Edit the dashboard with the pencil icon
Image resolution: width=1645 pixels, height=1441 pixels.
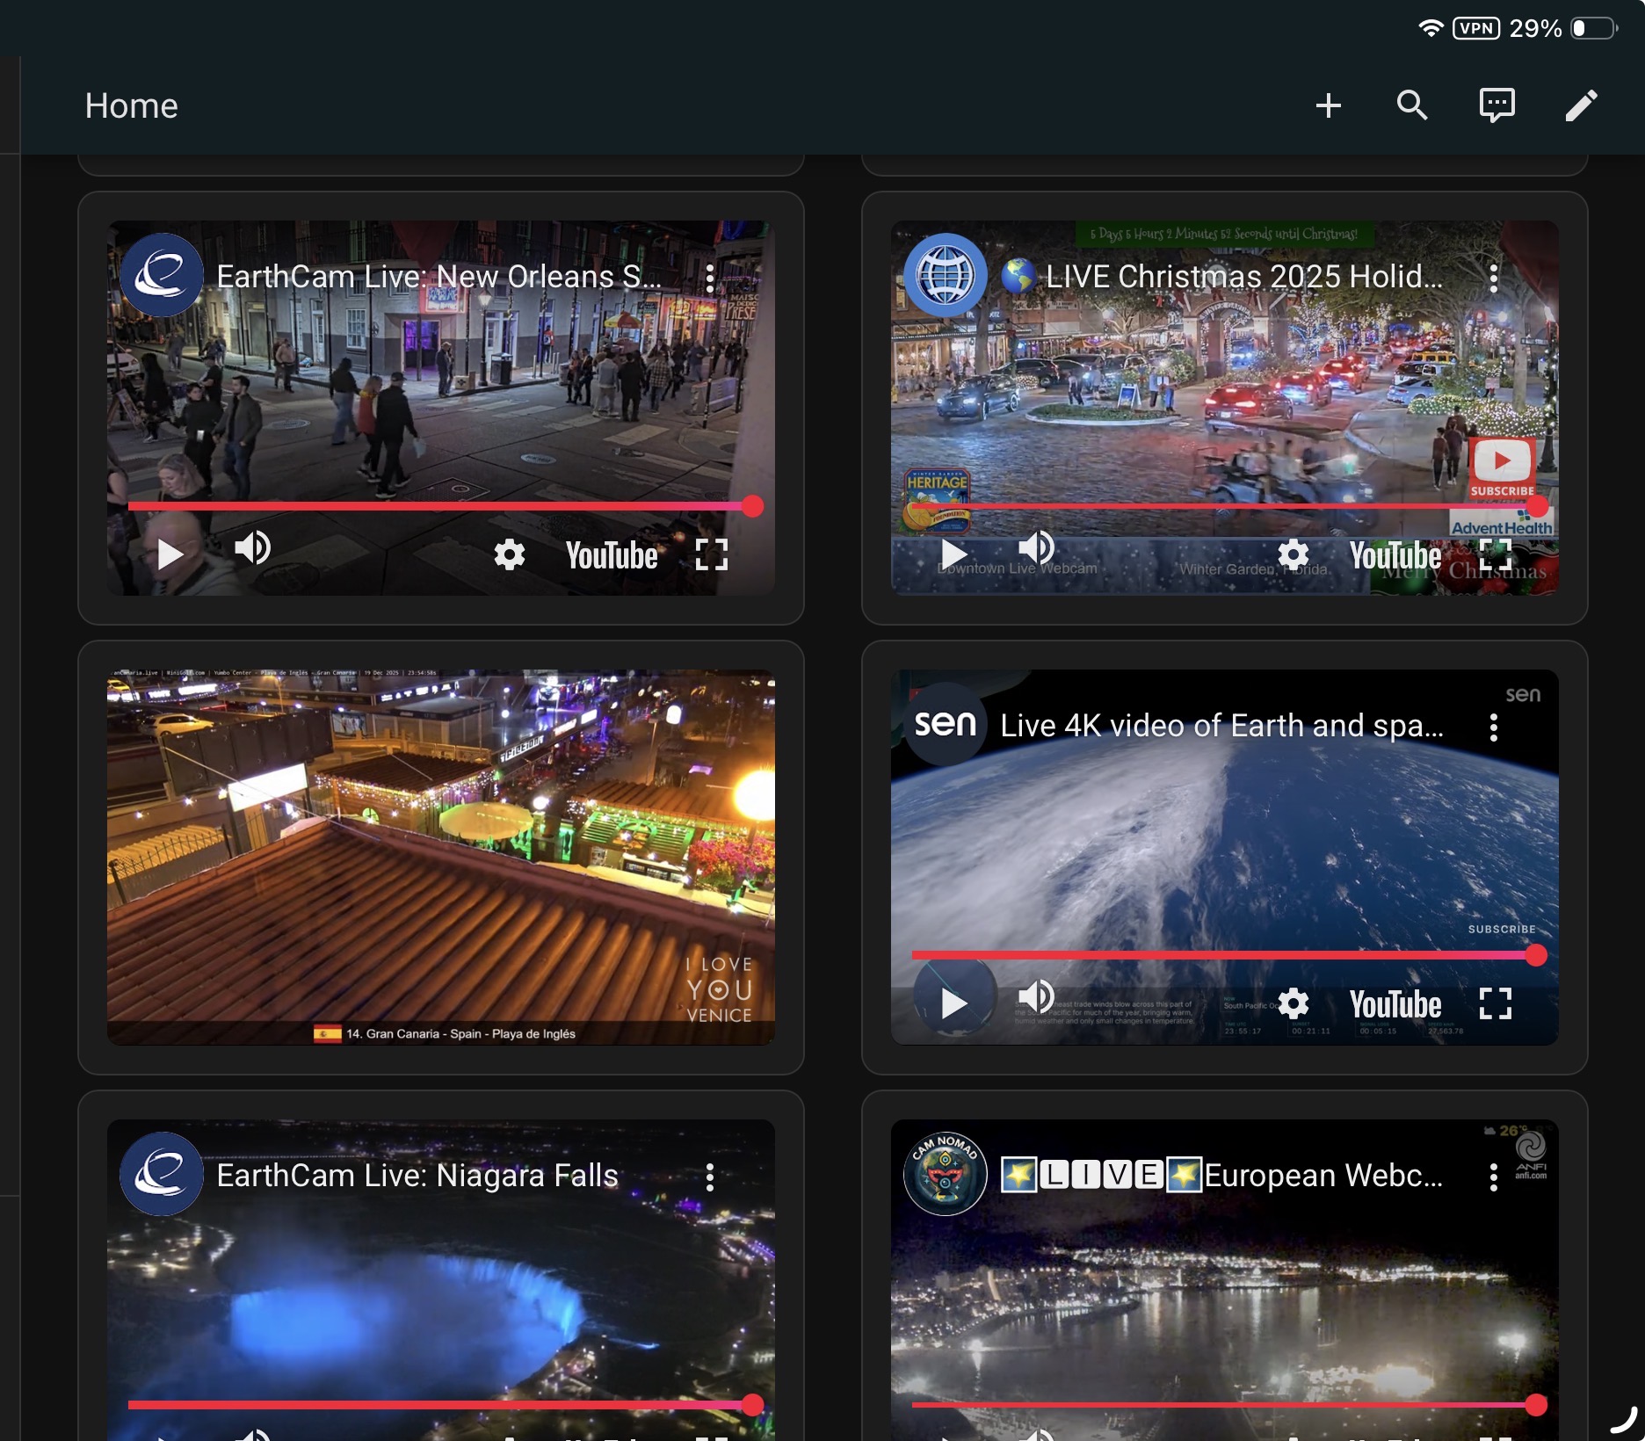click(x=1581, y=105)
